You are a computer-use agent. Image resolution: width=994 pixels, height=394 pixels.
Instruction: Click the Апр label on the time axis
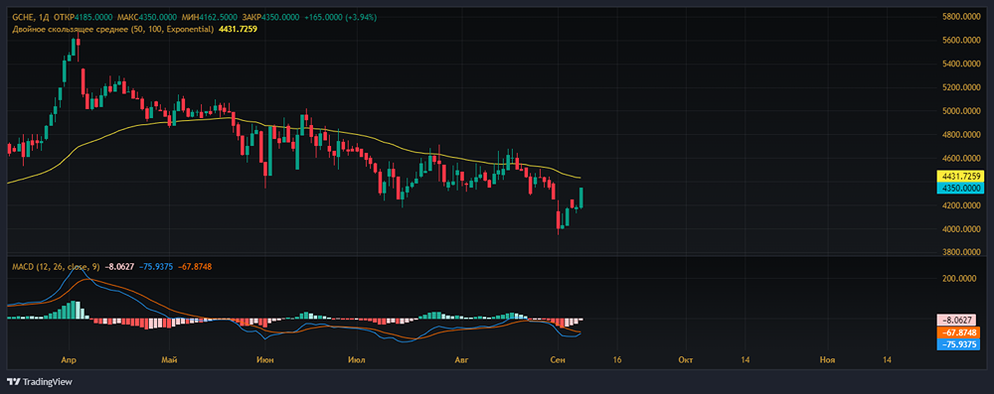point(70,360)
